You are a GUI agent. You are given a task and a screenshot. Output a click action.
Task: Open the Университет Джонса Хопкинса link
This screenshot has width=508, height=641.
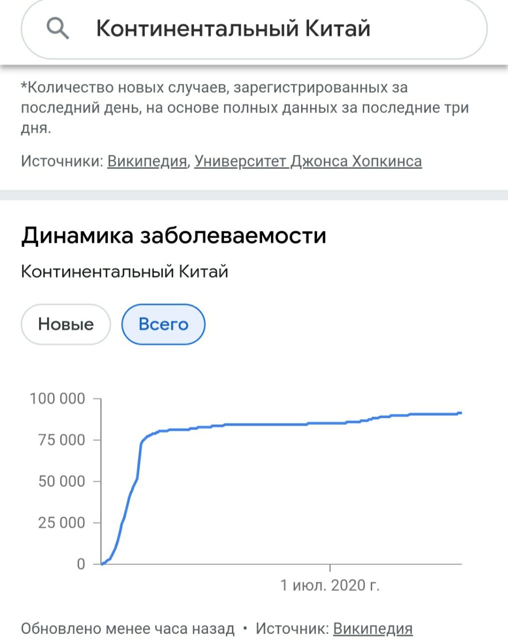pyautogui.click(x=308, y=161)
